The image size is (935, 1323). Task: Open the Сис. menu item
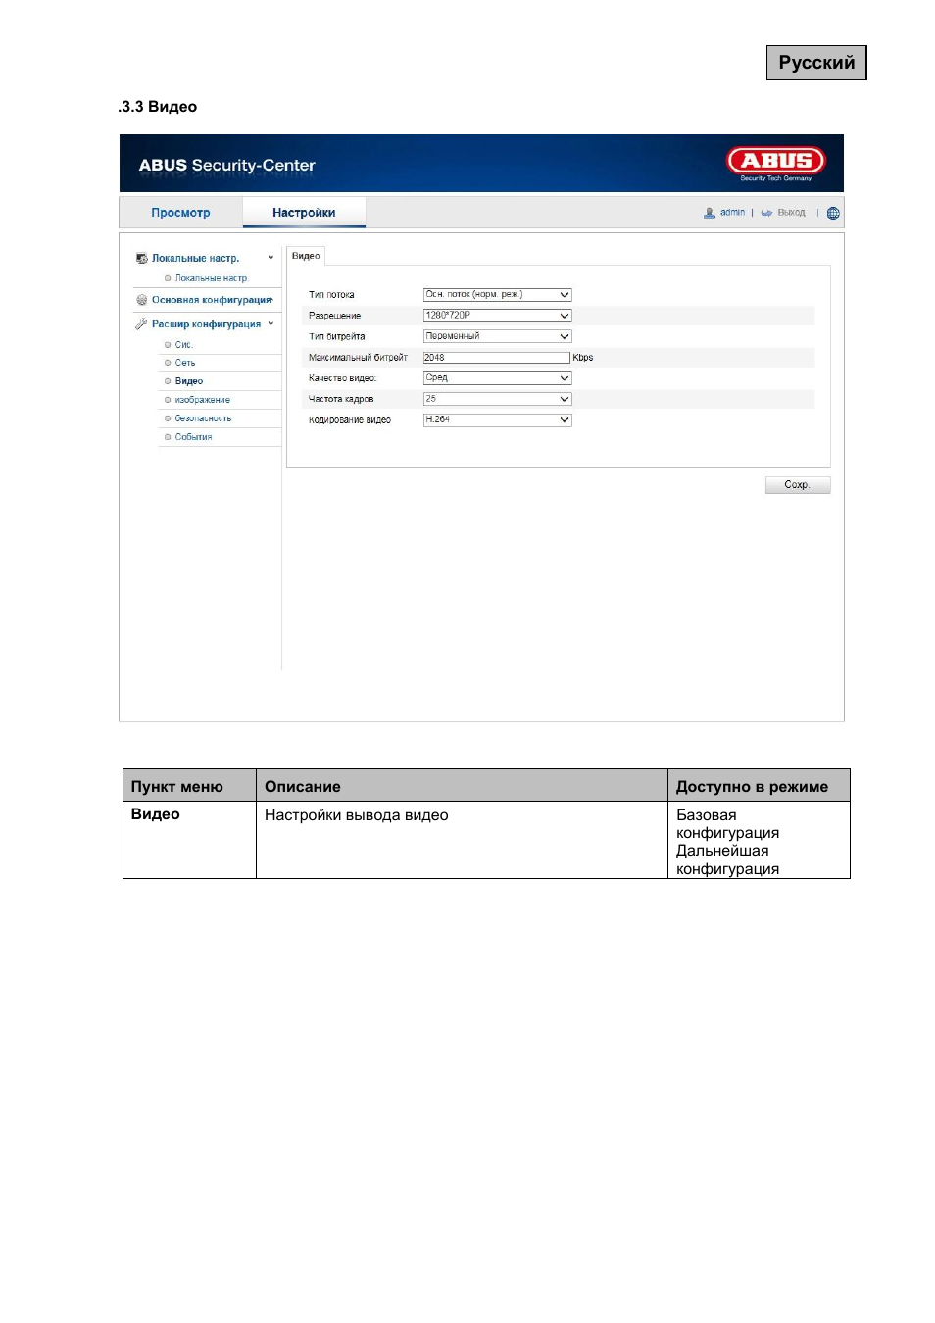183,345
